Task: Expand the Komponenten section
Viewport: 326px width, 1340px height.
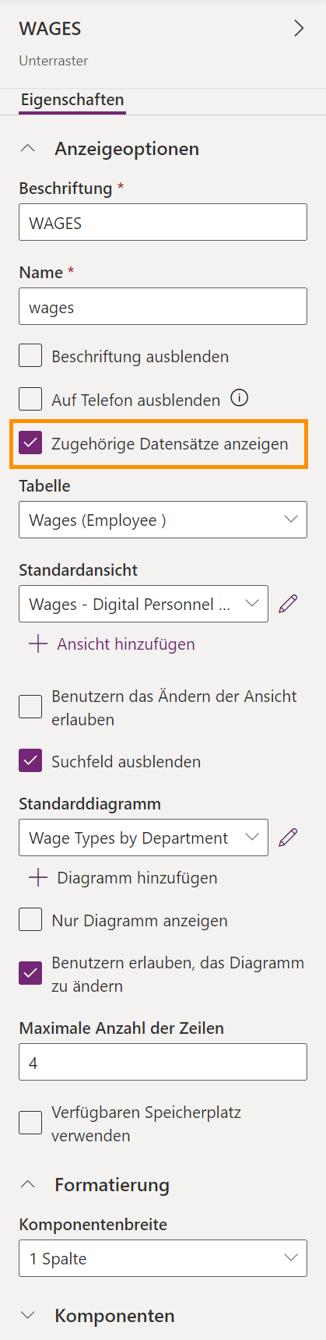Action: click(x=28, y=1315)
